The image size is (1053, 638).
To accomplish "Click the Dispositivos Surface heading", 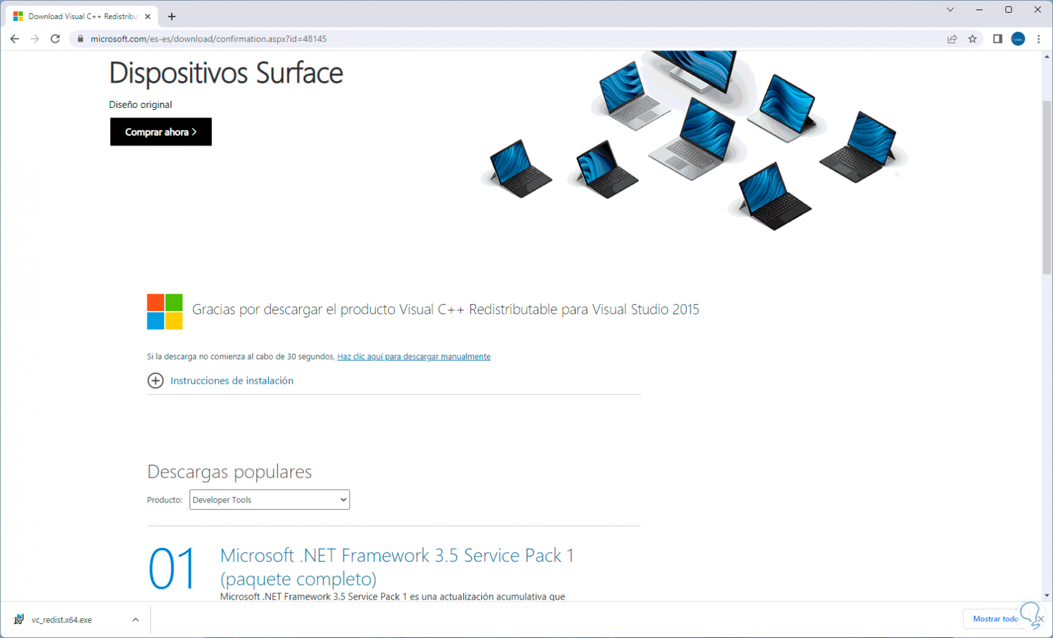I will (x=226, y=73).
